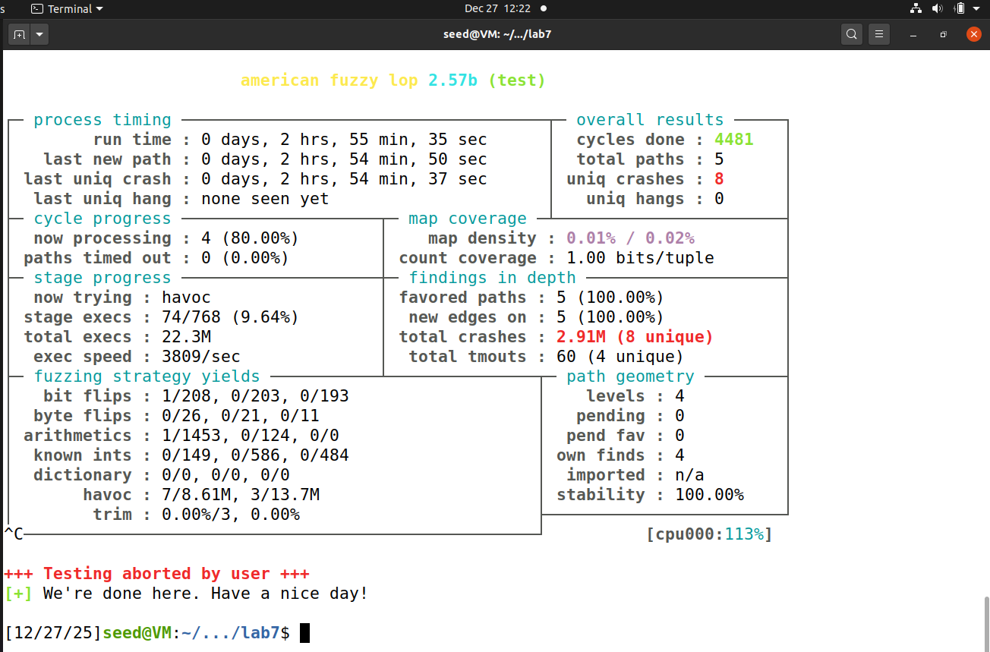Click total execs value 22.3M
Image resolution: width=990 pixels, height=652 pixels.
(186, 337)
